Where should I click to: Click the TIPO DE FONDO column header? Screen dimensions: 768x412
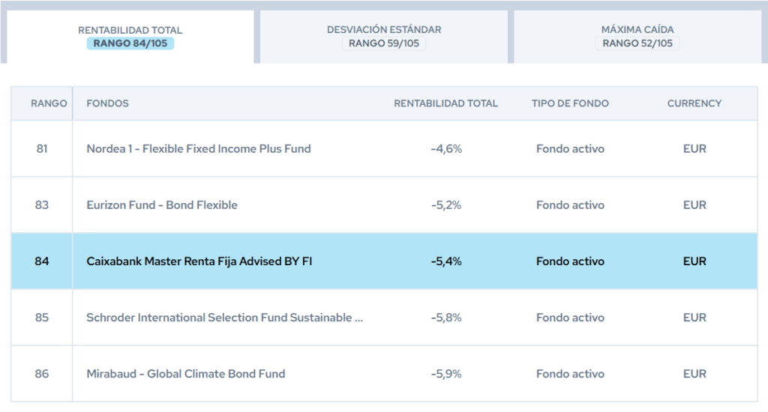[570, 103]
